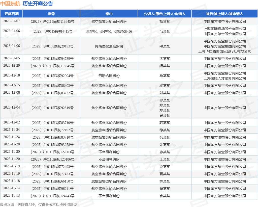Click defendant 中国东方航空集团有限公司
This screenshot has width=258, height=207.
pyautogui.click(x=225, y=46)
